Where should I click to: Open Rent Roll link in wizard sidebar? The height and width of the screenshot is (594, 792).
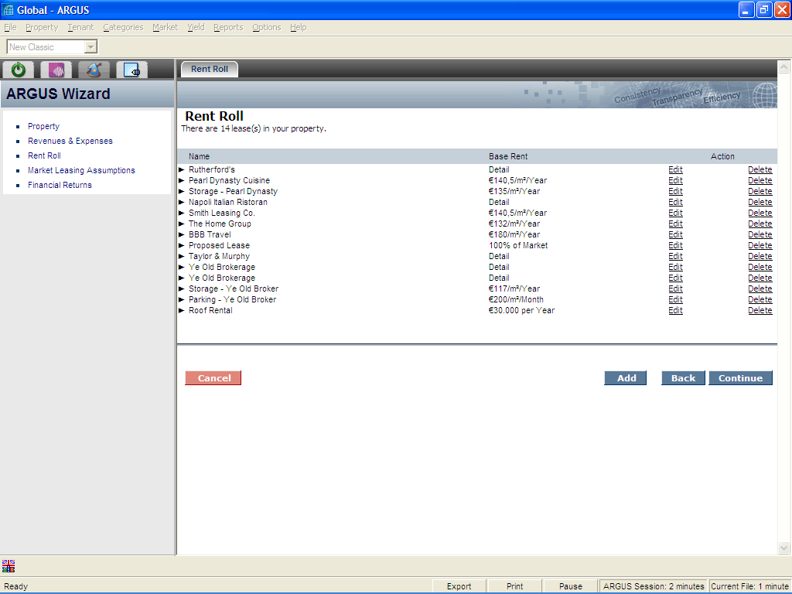44,155
